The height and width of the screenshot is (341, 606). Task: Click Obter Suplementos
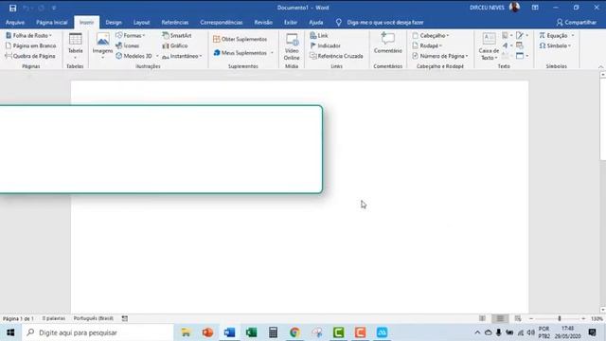(240, 39)
